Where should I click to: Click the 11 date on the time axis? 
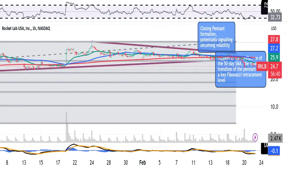click(193, 163)
